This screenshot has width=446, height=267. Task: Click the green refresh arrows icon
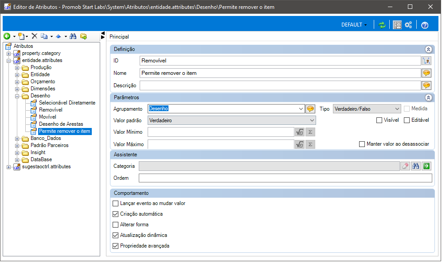click(x=382, y=25)
